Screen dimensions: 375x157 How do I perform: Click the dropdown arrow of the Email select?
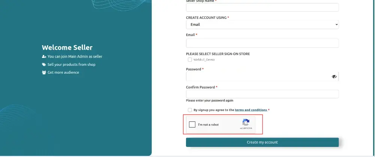coord(336,25)
